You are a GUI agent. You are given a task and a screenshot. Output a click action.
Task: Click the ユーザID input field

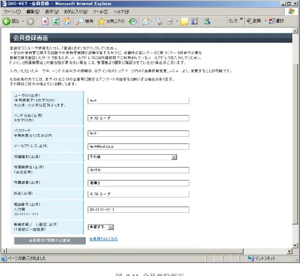pyautogui.click(x=138, y=101)
